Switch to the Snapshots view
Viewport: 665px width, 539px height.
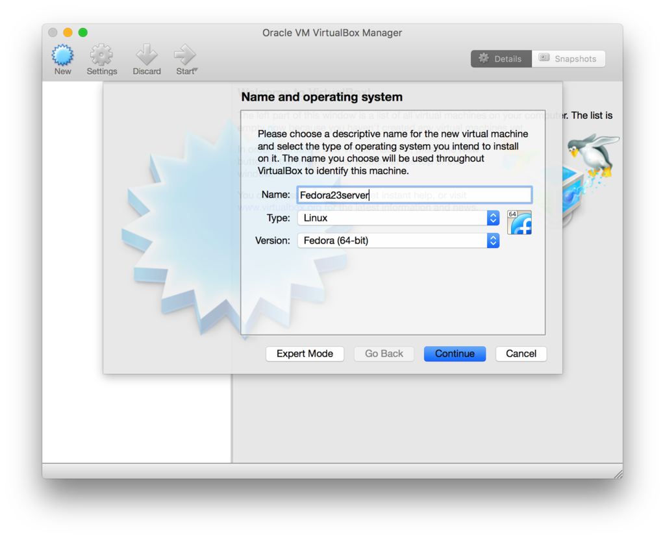pyautogui.click(x=568, y=58)
